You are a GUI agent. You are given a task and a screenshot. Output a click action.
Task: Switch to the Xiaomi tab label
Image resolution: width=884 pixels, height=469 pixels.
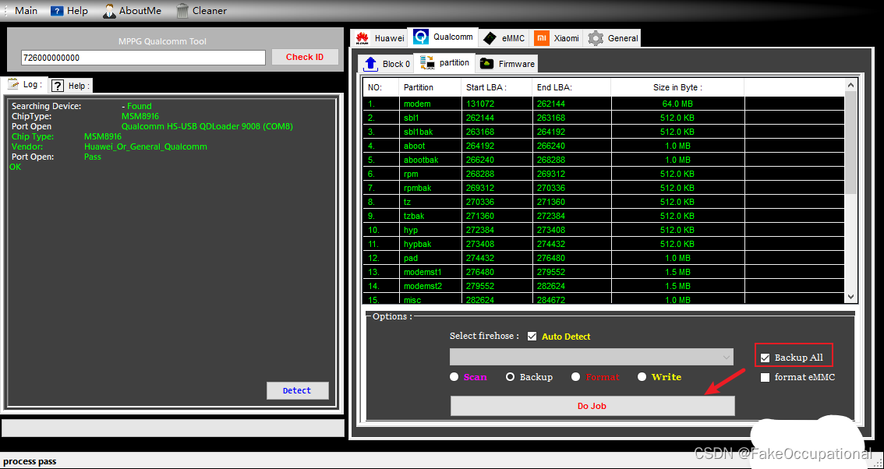pyautogui.click(x=566, y=38)
